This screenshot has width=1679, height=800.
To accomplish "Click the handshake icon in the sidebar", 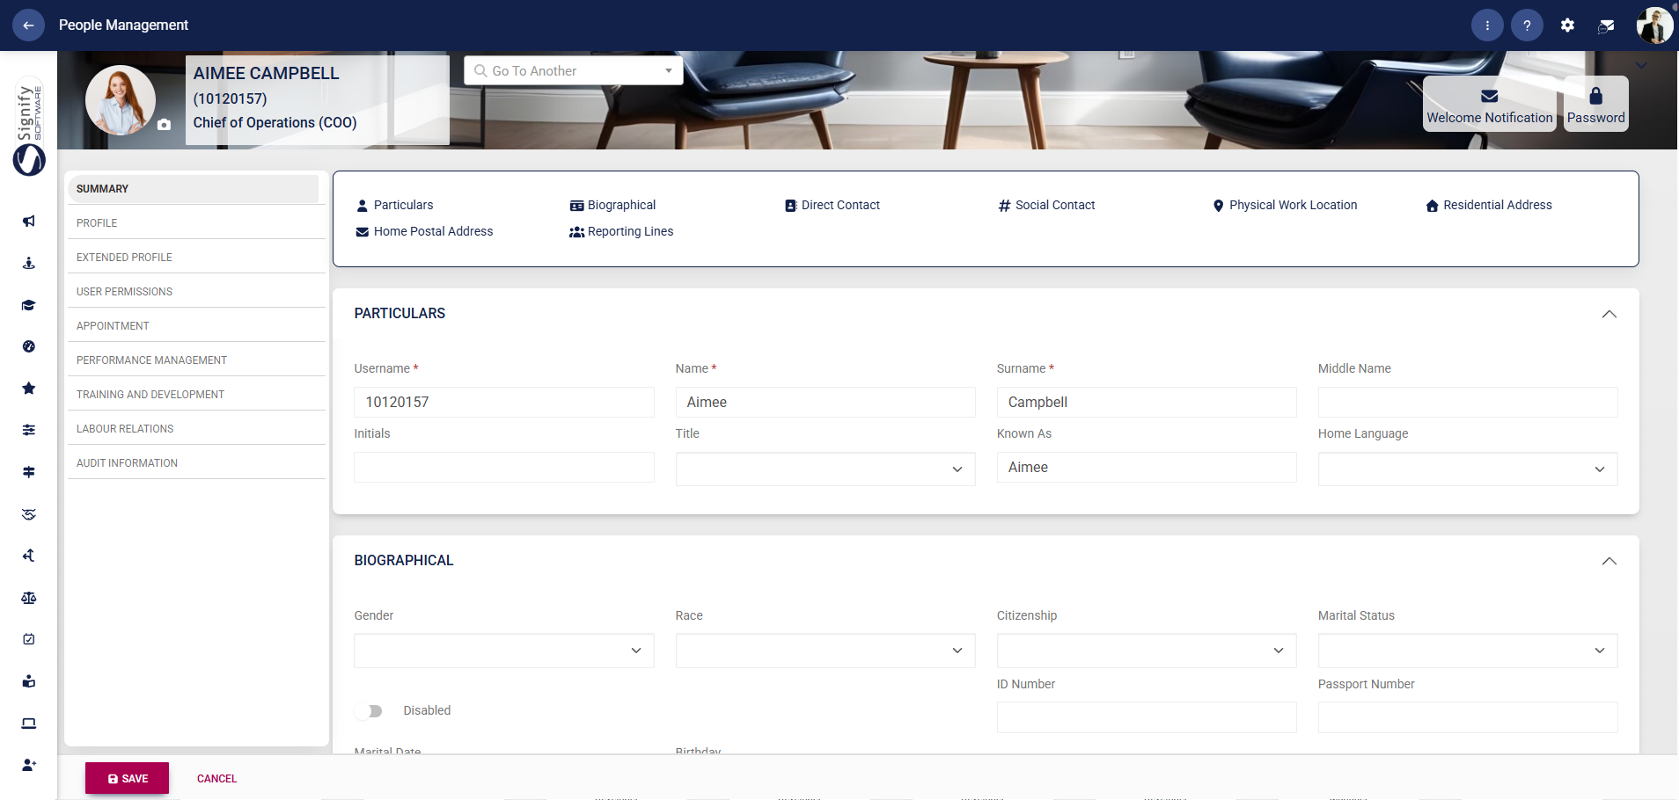I will tap(29, 513).
